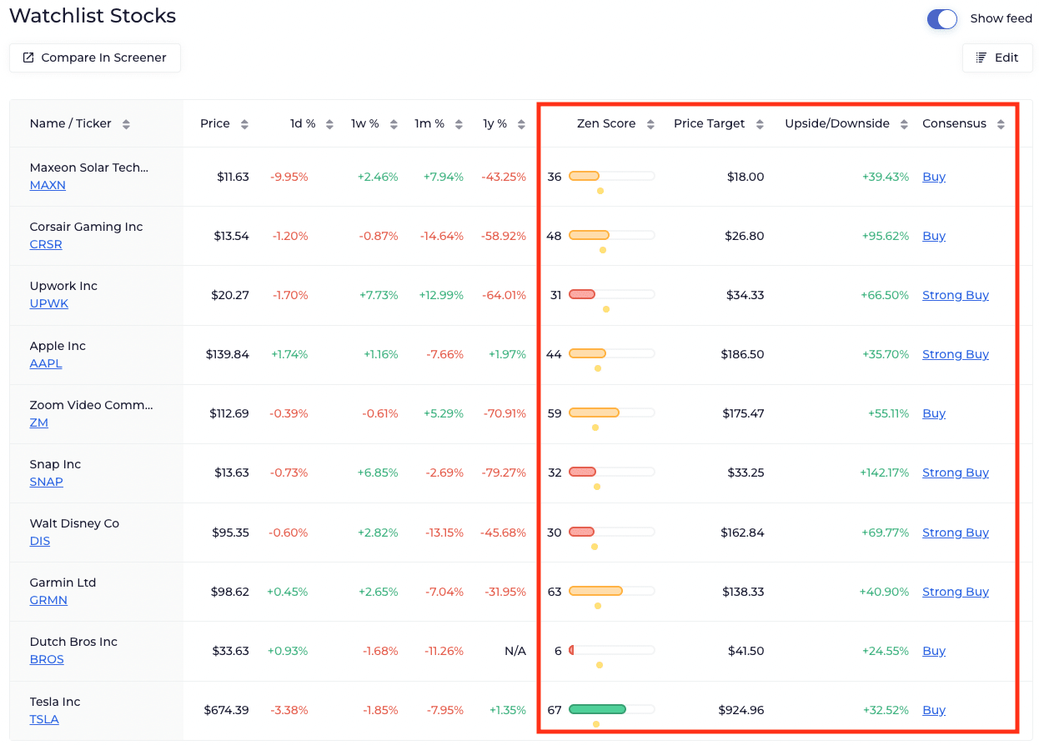Open the AAPL ticker link

pos(46,363)
